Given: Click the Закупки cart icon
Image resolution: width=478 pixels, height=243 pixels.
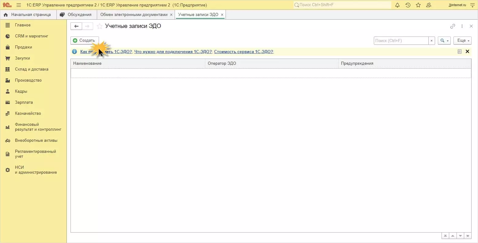Looking at the screenshot, I should point(8,58).
